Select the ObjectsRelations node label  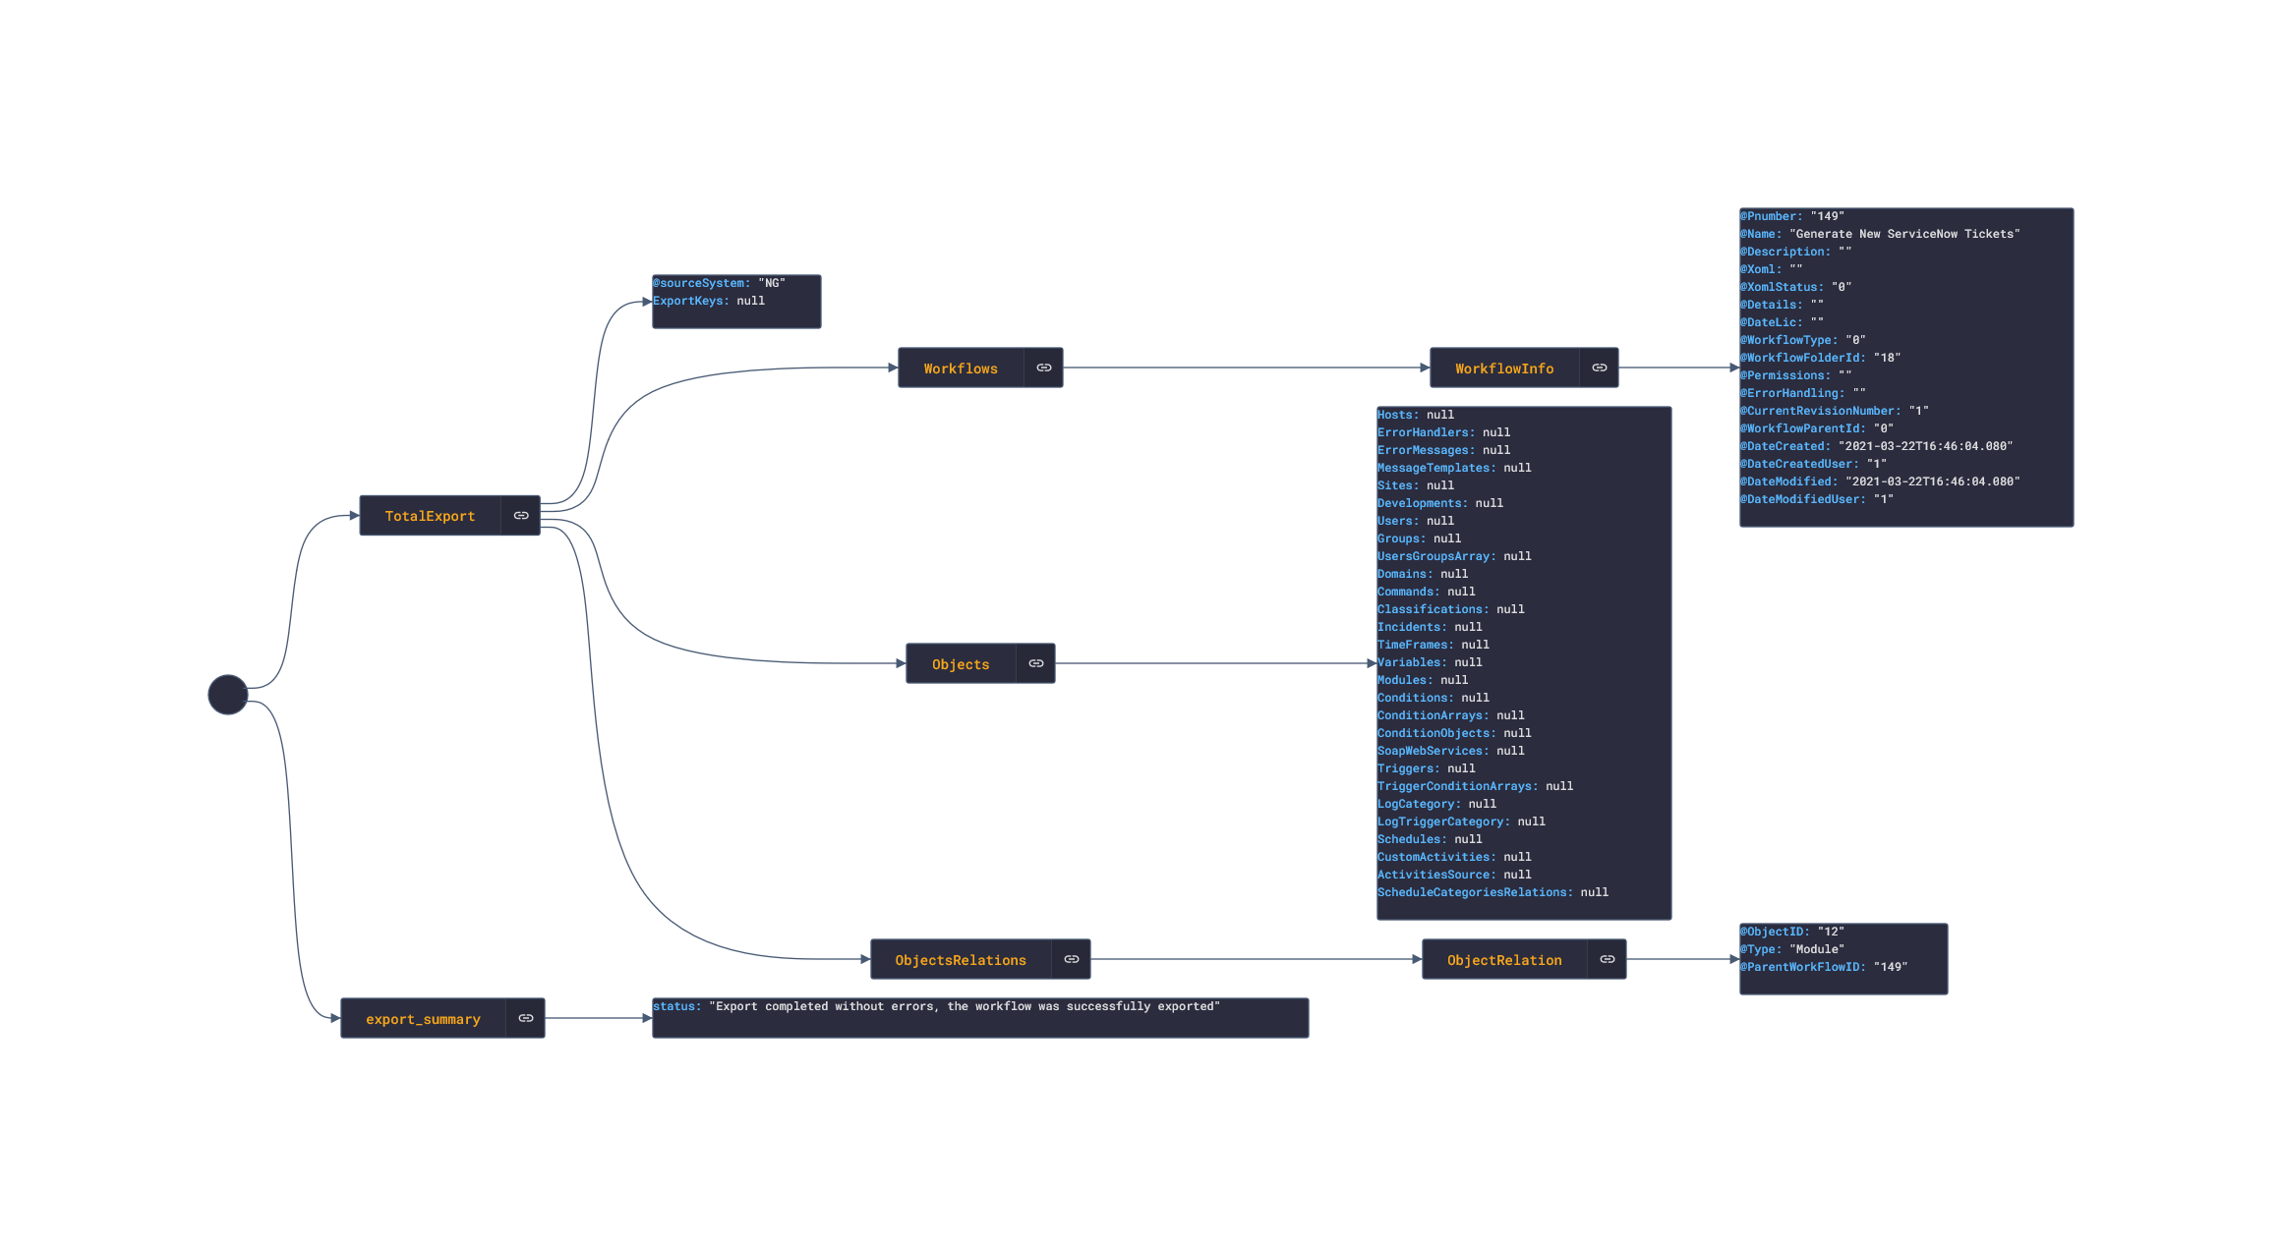961,960
